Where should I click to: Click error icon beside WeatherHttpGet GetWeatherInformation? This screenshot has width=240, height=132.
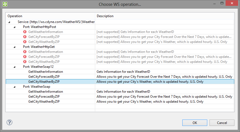click(x=25, y=52)
